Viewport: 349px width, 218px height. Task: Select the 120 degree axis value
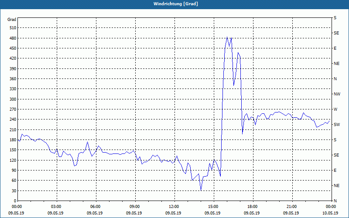tap(13, 160)
